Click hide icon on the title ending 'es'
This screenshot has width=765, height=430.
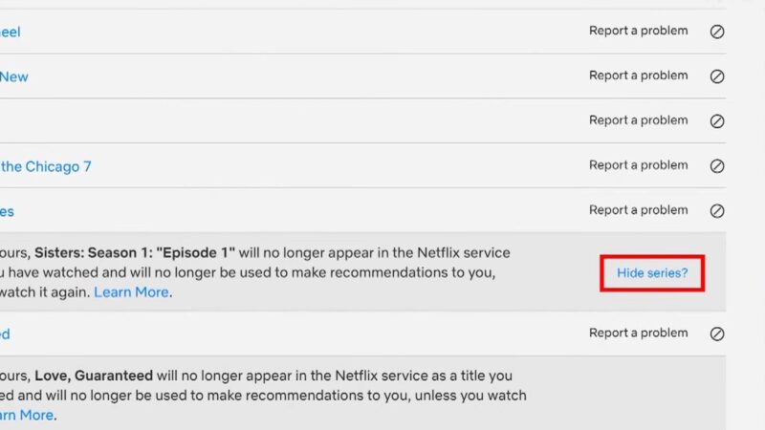click(717, 211)
